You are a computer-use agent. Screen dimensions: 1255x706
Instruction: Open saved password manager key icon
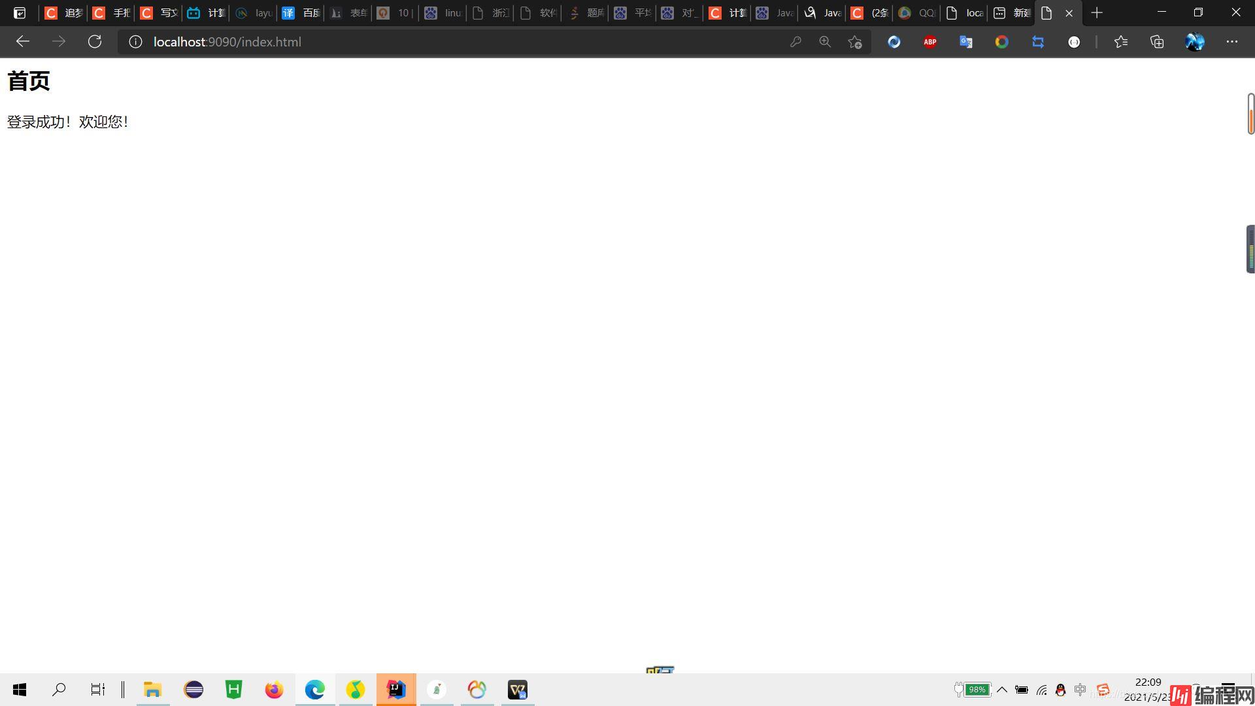coord(795,42)
